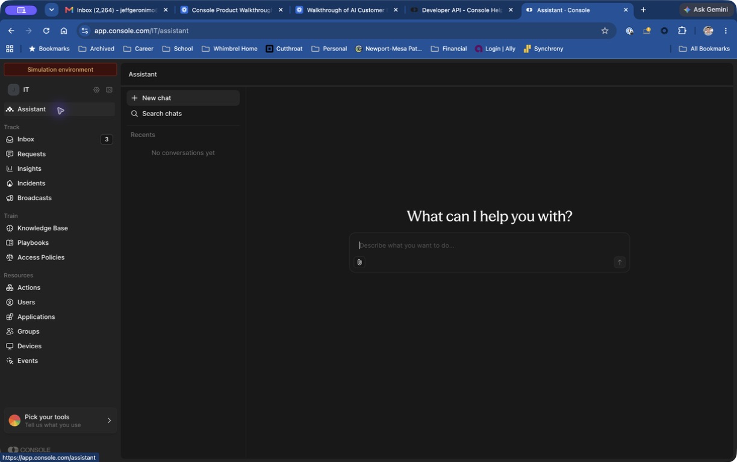The height and width of the screenshot is (462, 737).
Task: Click the Access Policies scale icon
Action: click(10, 257)
